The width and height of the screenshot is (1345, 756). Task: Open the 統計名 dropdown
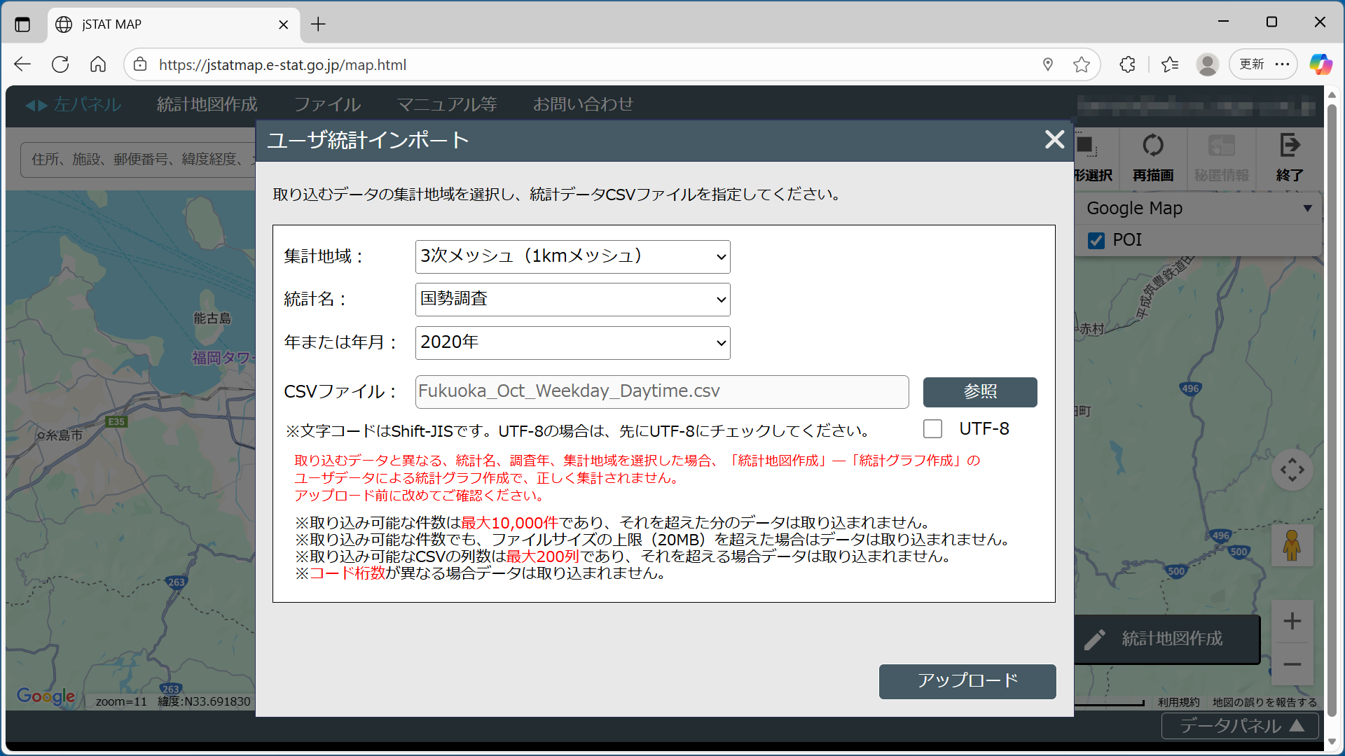coord(572,300)
